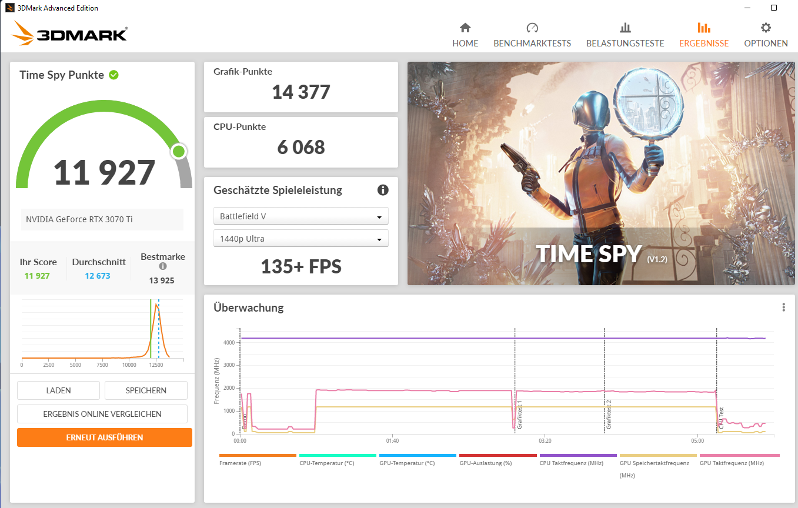Click the 135+ FPS estimate

pos(301,266)
